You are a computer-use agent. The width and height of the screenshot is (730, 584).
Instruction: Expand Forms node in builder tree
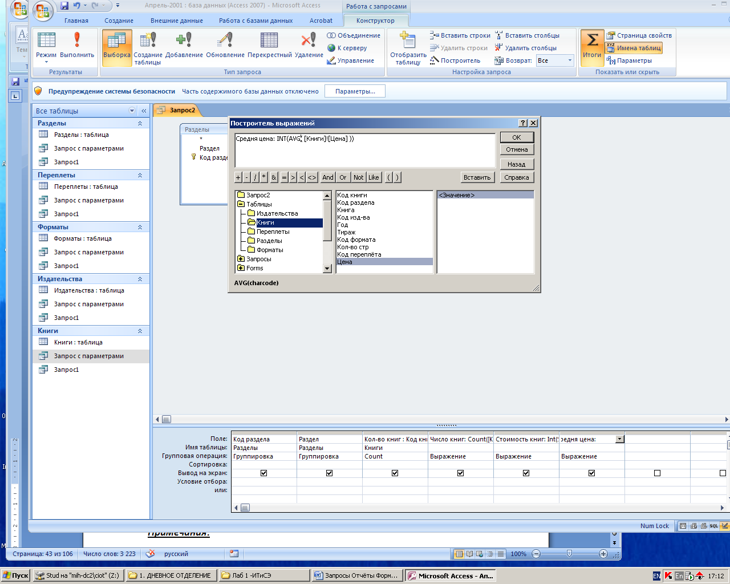point(241,268)
